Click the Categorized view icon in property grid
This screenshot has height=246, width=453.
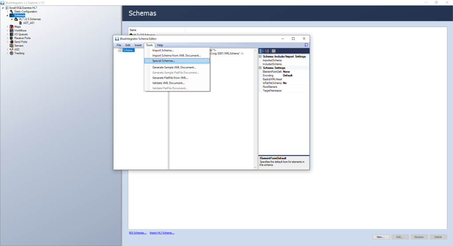261,51
